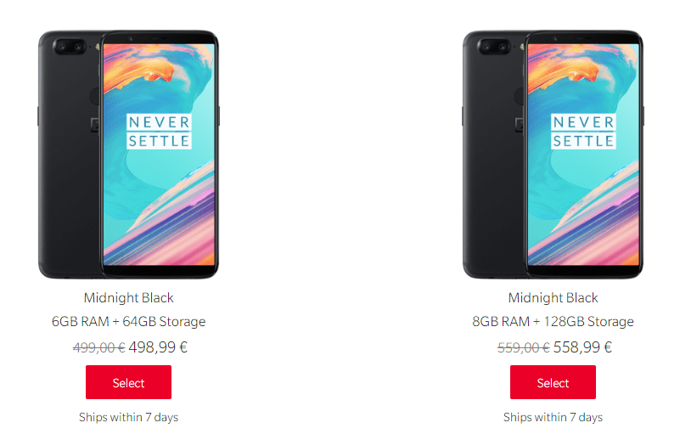Image resolution: width=680 pixels, height=434 pixels.
Task: Select the 8GB RAM + 128GB model
Action: click(553, 382)
